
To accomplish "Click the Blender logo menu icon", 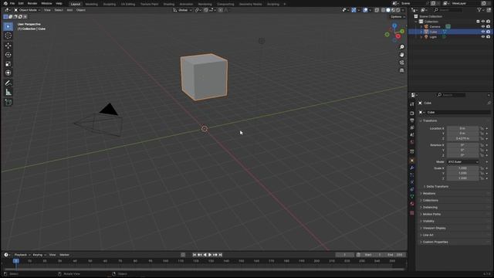I will click(x=5, y=3).
